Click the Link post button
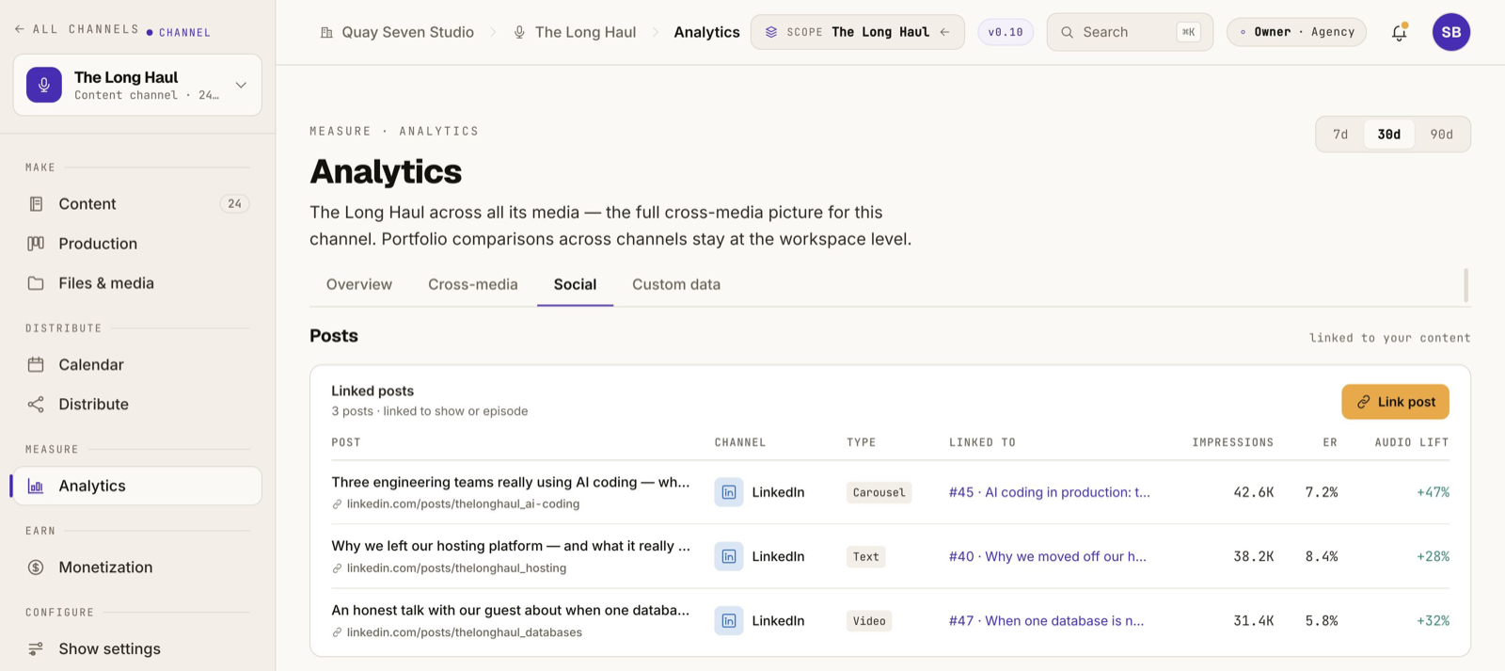The height and width of the screenshot is (671, 1505). [x=1395, y=402]
